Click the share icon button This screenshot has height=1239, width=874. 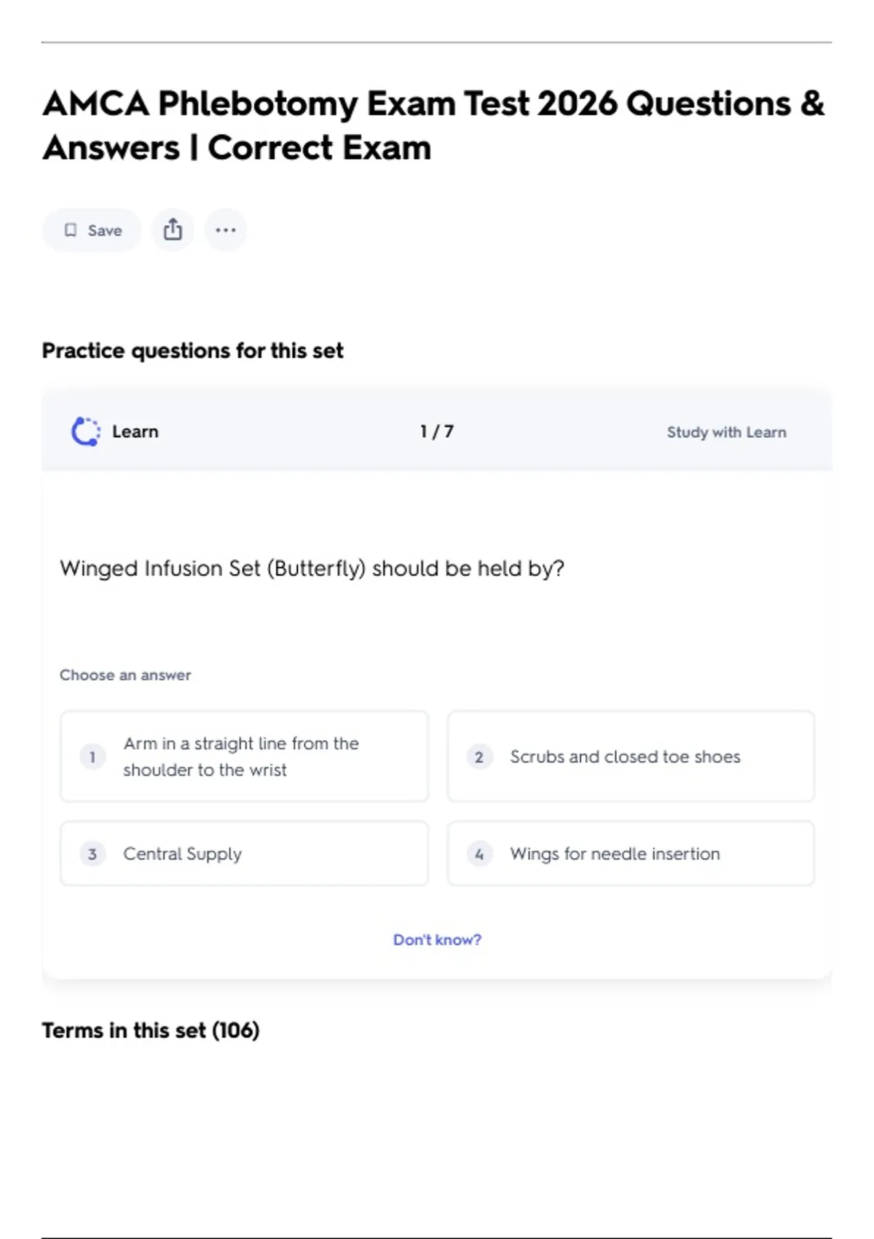click(x=173, y=230)
